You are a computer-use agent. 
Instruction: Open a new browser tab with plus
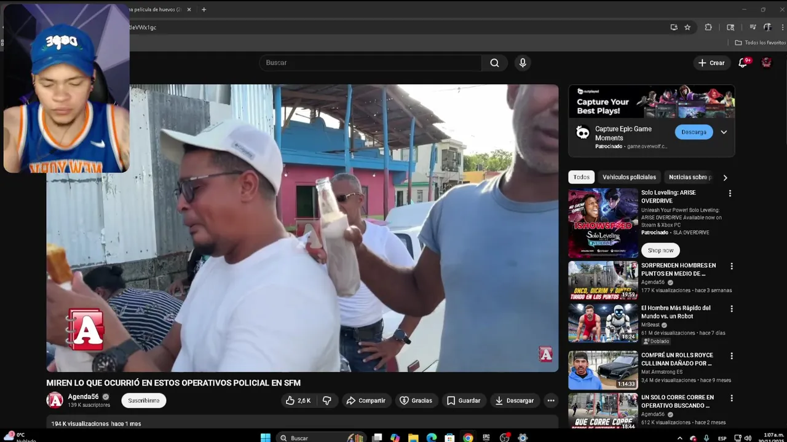(x=204, y=9)
